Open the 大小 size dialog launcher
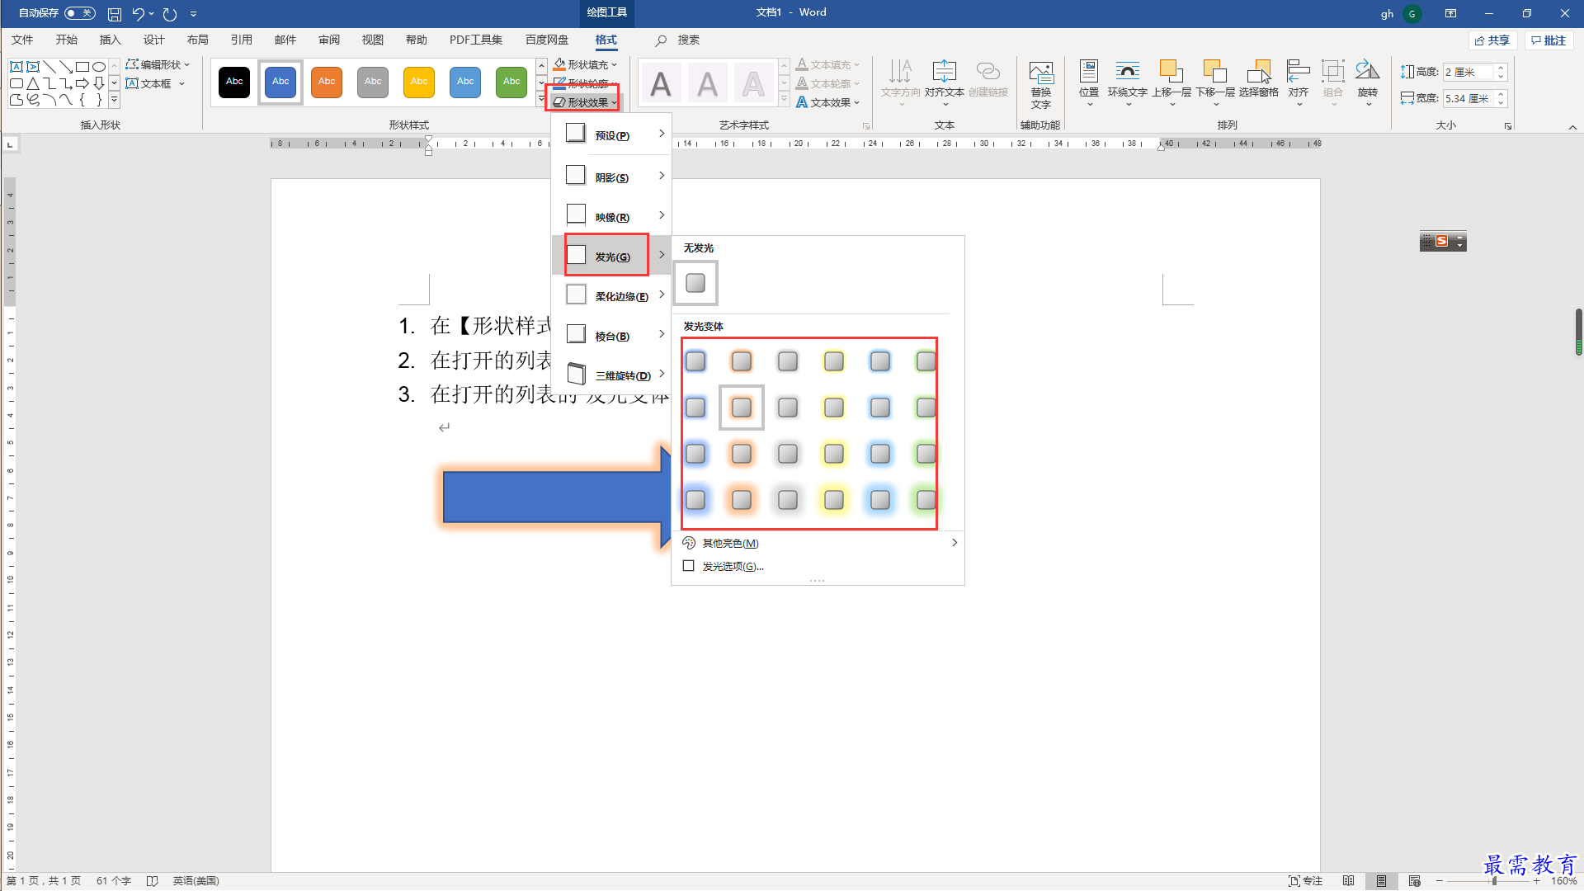Viewport: 1584px width, 891px height. click(x=1508, y=126)
